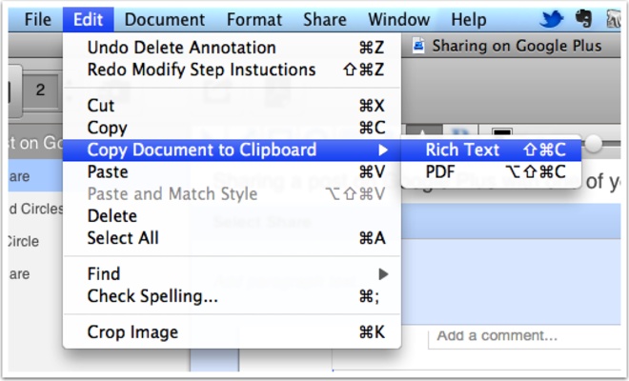Click the slider knob right of the submenu

tap(593, 143)
